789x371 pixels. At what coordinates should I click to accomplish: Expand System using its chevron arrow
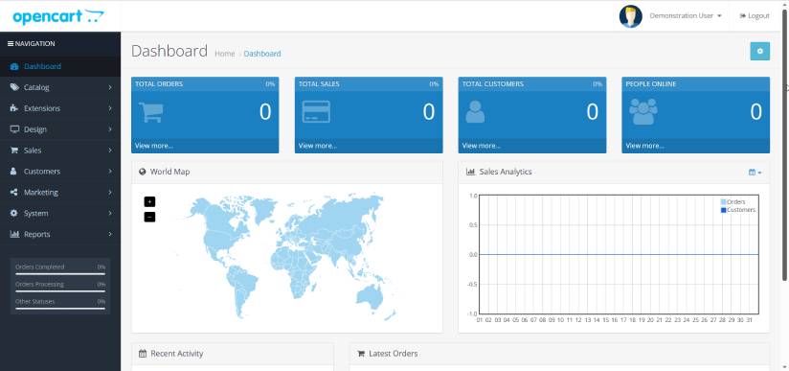tap(110, 213)
